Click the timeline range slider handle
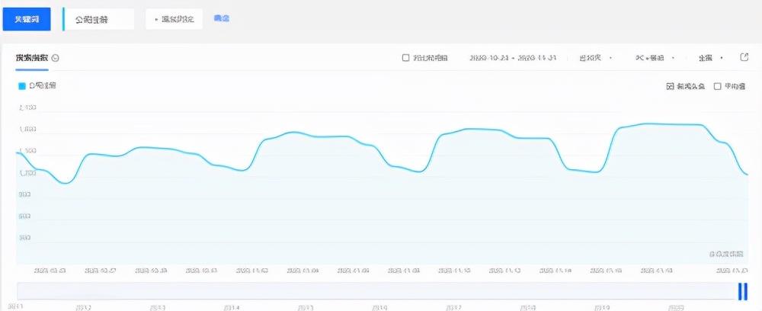The width and height of the screenshot is (762, 311). coord(742,291)
